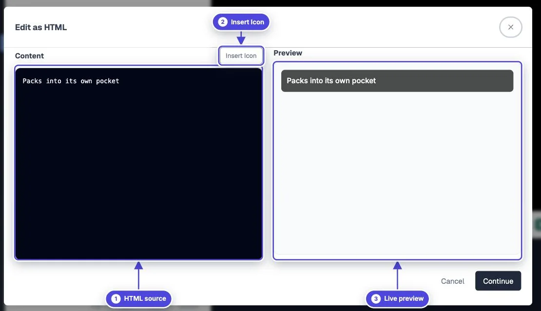Click the source text 'Packs into its own pocket'
The width and height of the screenshot is (541, 311).
[x=71, y=81]
